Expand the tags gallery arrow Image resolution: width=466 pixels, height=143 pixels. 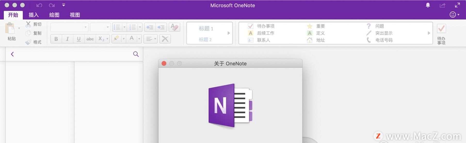point(429,33)
